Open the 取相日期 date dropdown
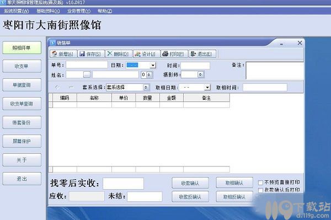The width and height of the screenshot is (331, 220). pyautogui.click(x=208, y=87)
